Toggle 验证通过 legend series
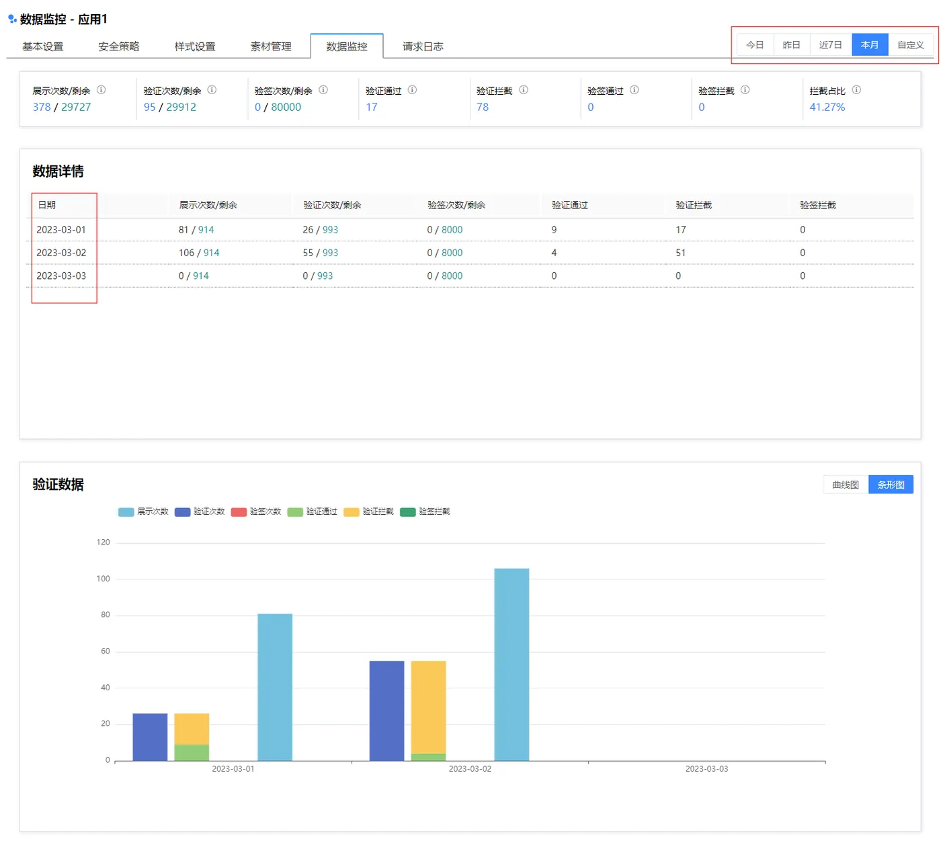This screenshot has height=851, width=941. point(313,512)
